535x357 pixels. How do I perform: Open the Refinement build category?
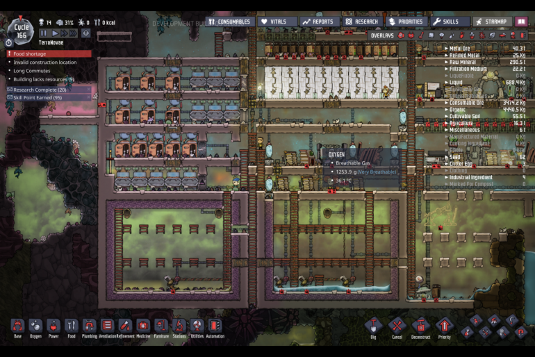(x=125, y=326)
